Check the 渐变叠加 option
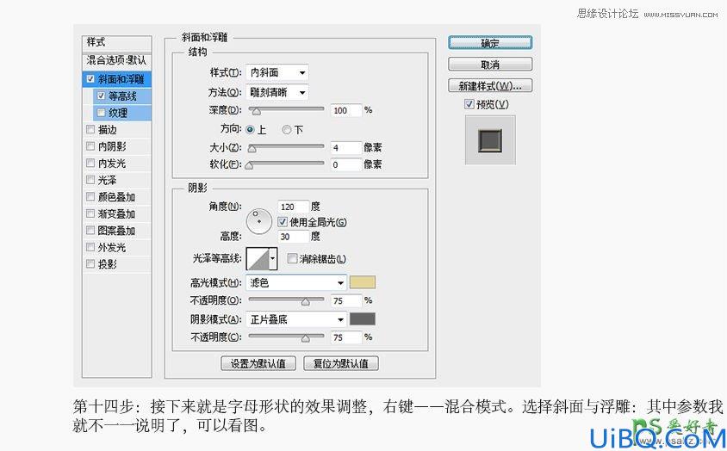This screenshot has height=451, width=727. [x=90, y=213]
